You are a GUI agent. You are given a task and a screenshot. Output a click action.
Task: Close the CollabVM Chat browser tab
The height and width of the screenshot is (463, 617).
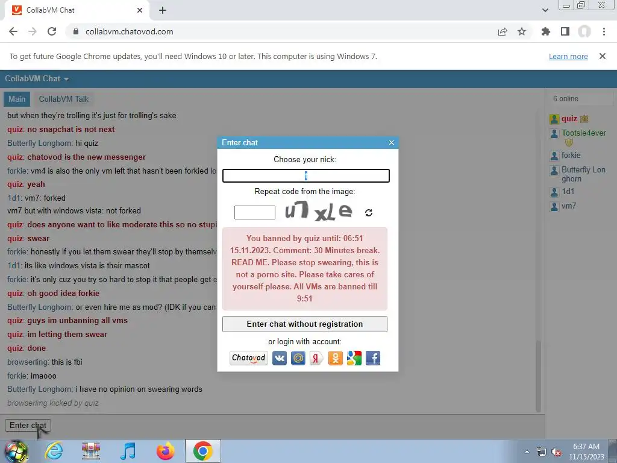click(x=140, y=10)
